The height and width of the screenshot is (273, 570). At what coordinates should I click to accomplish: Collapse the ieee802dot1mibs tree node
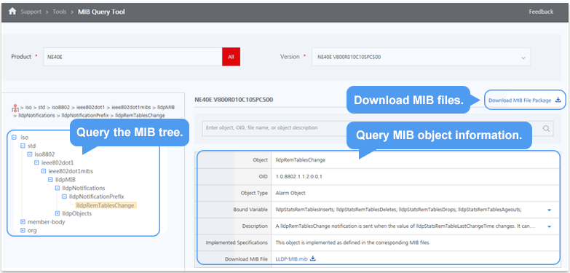43,171
